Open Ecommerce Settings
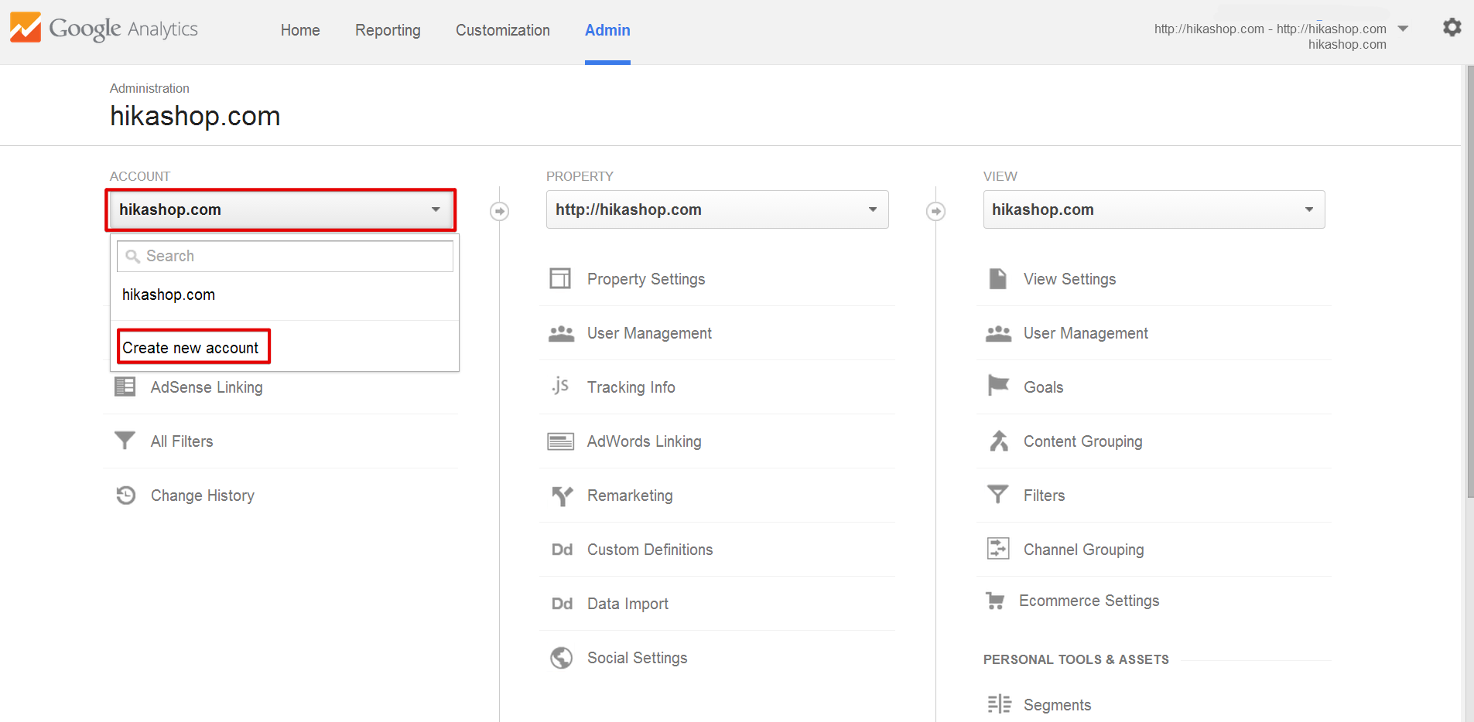The width and height of the screenshot is (1474, 722). click(x=1089, y=601)
